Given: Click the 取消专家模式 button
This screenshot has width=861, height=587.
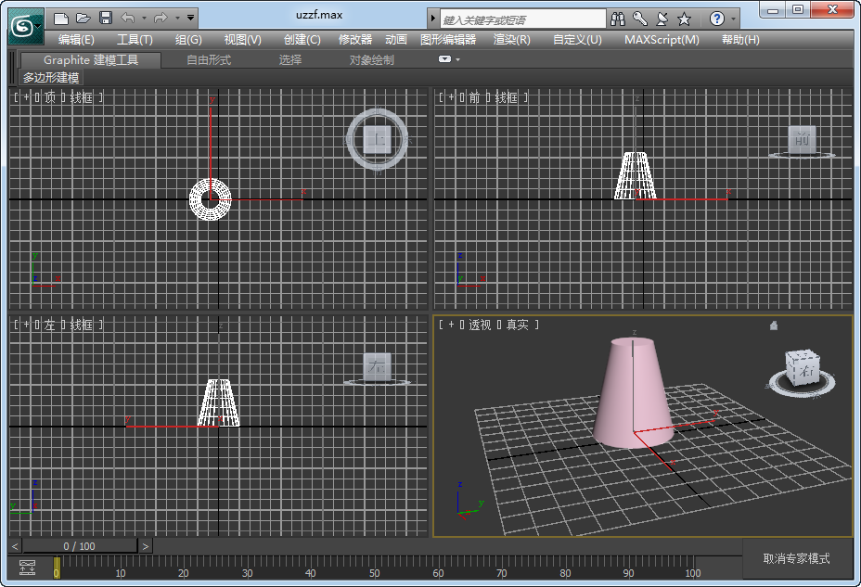Looking at the screenshot, I should point(796,558).
